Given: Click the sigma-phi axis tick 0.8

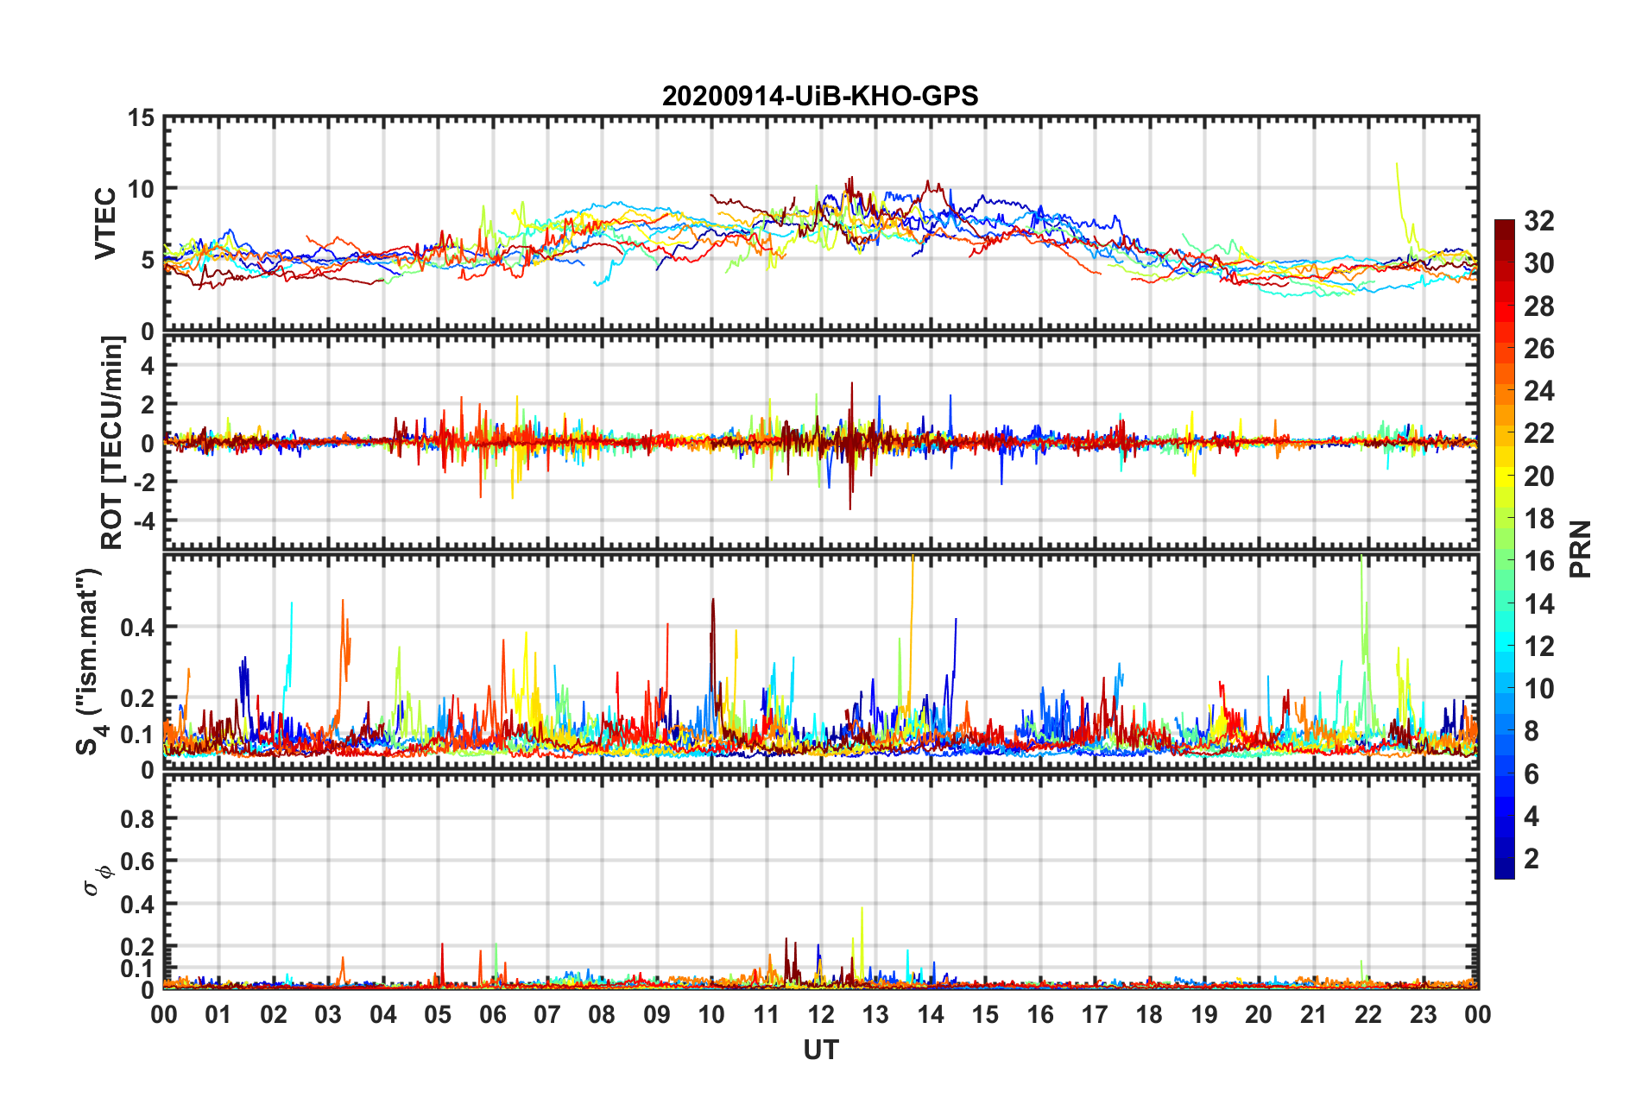Looking at the screenshot, I should pyautogui.click(x=137, y=818).
